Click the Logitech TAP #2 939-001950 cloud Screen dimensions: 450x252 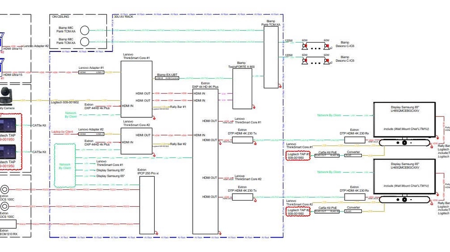point(298,212)
